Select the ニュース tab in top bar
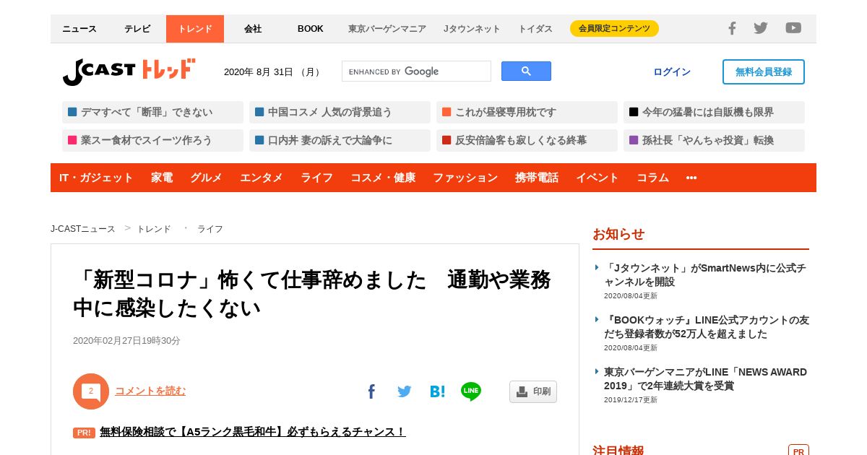Viewport: 867px width, 455px height. pyautogui.click(x=79, y=29)
